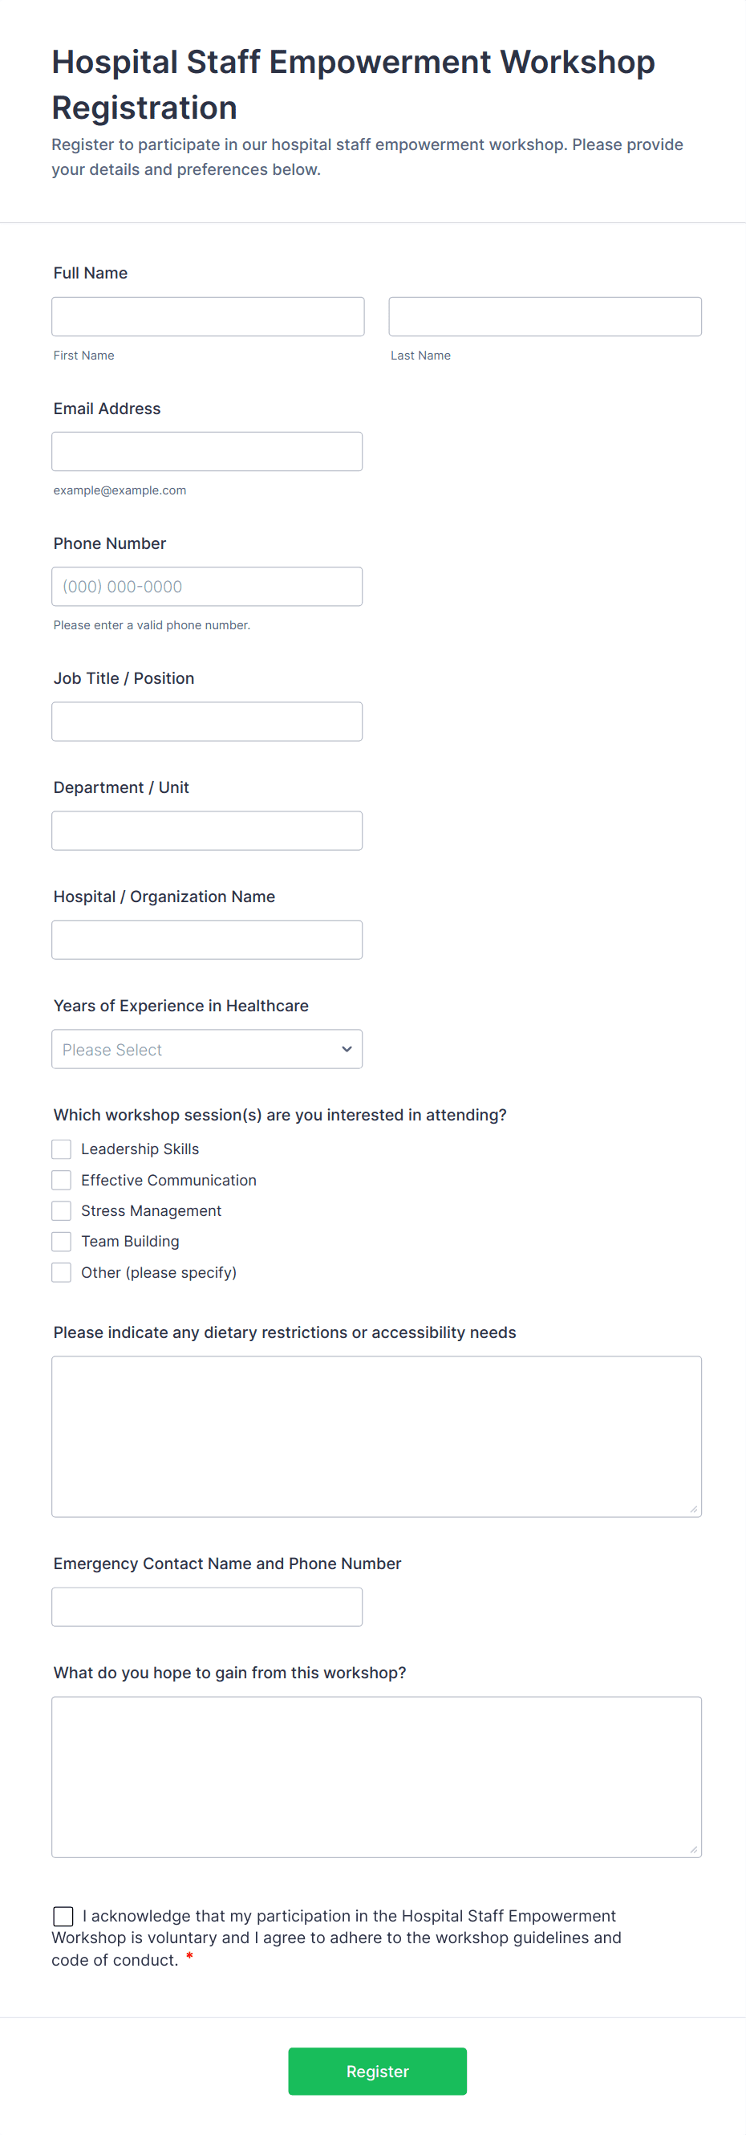The height and width of the screenshot is (2135, 746).
Task: Select the Stress Management checkbox
Action: click(61, 1211)
